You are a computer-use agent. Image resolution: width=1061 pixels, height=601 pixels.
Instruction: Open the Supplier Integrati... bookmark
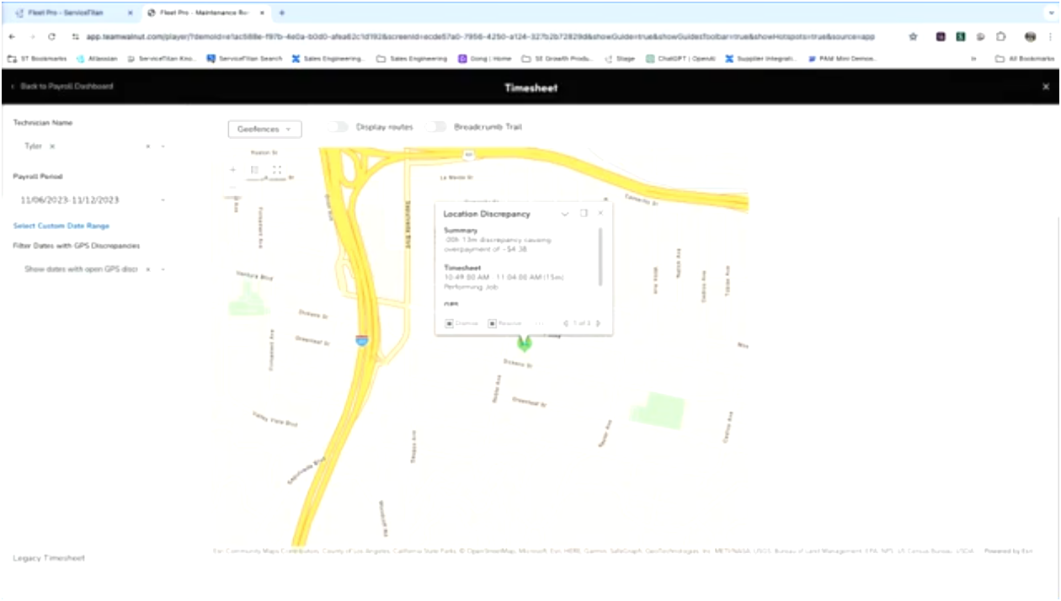click(x=761, y=59)
